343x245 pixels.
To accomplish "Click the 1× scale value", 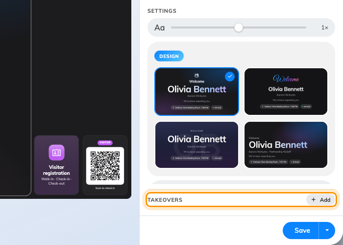I will coord(324,27).
